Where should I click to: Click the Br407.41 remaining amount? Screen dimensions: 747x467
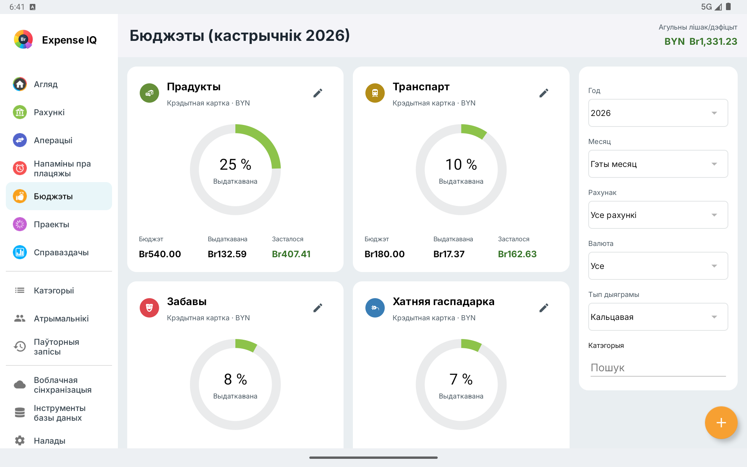click(291, 254)
